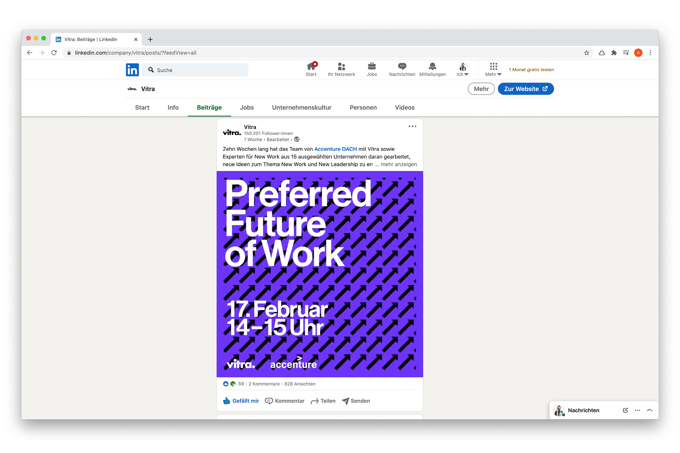Open the browser extensions puzzle icon
Viewport: 680px width, 453px height.
click(x=614, y=53)
